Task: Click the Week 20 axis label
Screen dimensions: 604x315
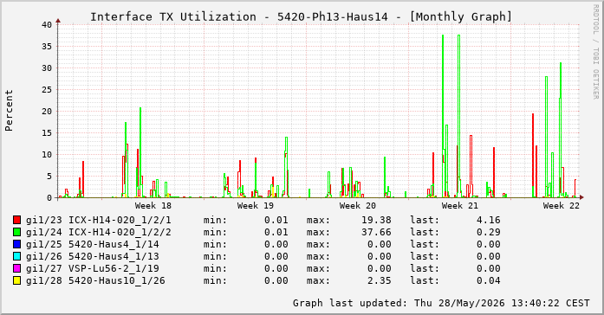Action: (358, 206)
